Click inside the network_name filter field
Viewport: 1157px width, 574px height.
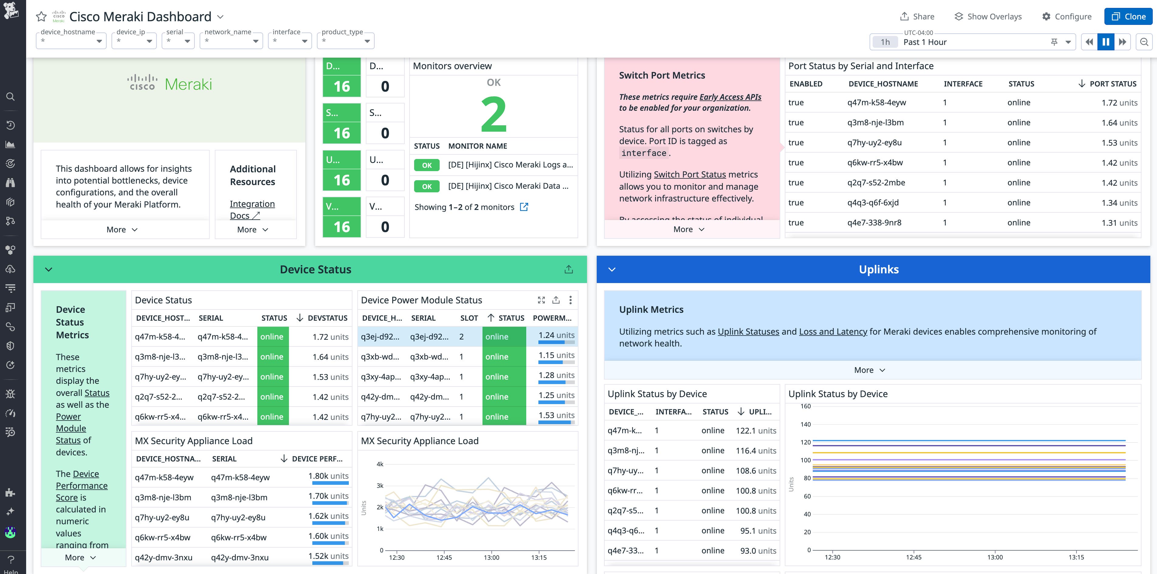(x=225, y=41)
